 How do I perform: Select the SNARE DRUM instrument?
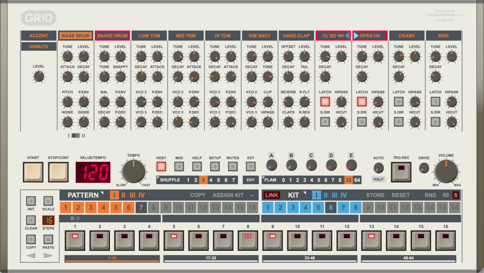click(x=112, y=36)
